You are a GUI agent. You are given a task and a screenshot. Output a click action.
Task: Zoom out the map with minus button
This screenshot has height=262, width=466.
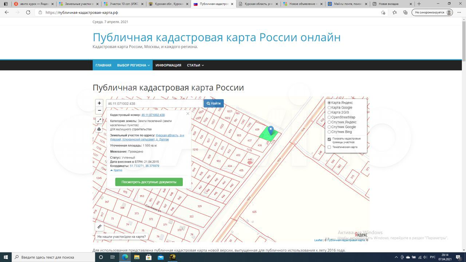pyautogui.click(x=99, y=110)
